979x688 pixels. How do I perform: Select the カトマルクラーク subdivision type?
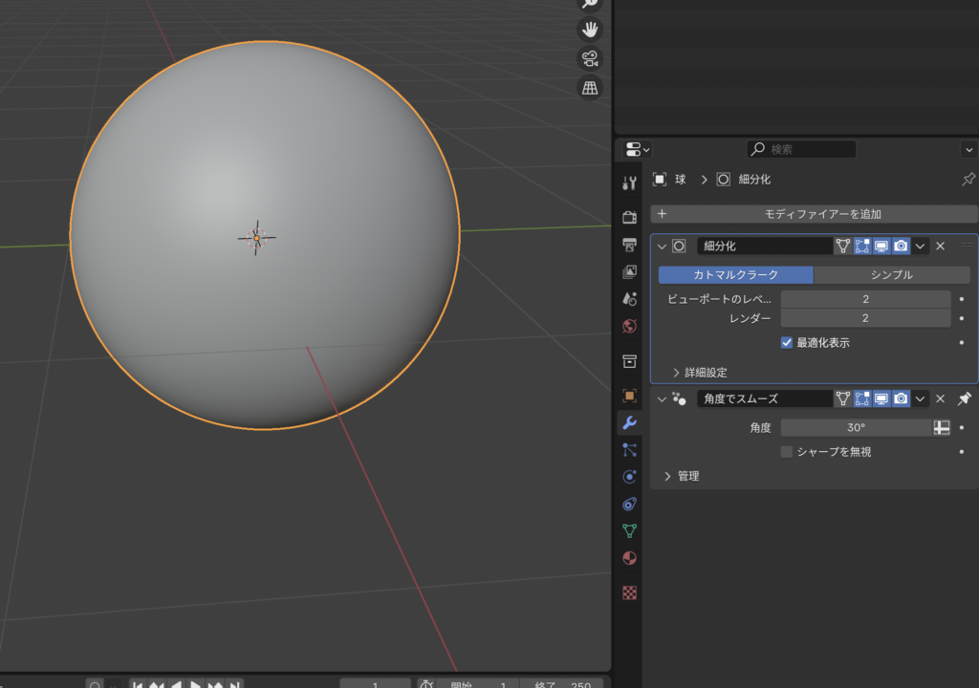pyautogui.click(x=736, y=274)
